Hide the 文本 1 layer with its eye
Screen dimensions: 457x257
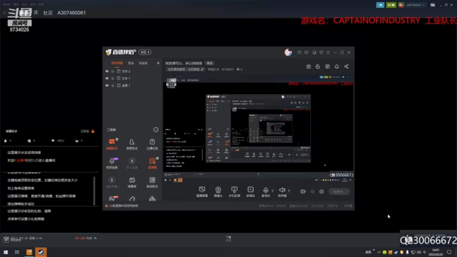click(107, 78)
